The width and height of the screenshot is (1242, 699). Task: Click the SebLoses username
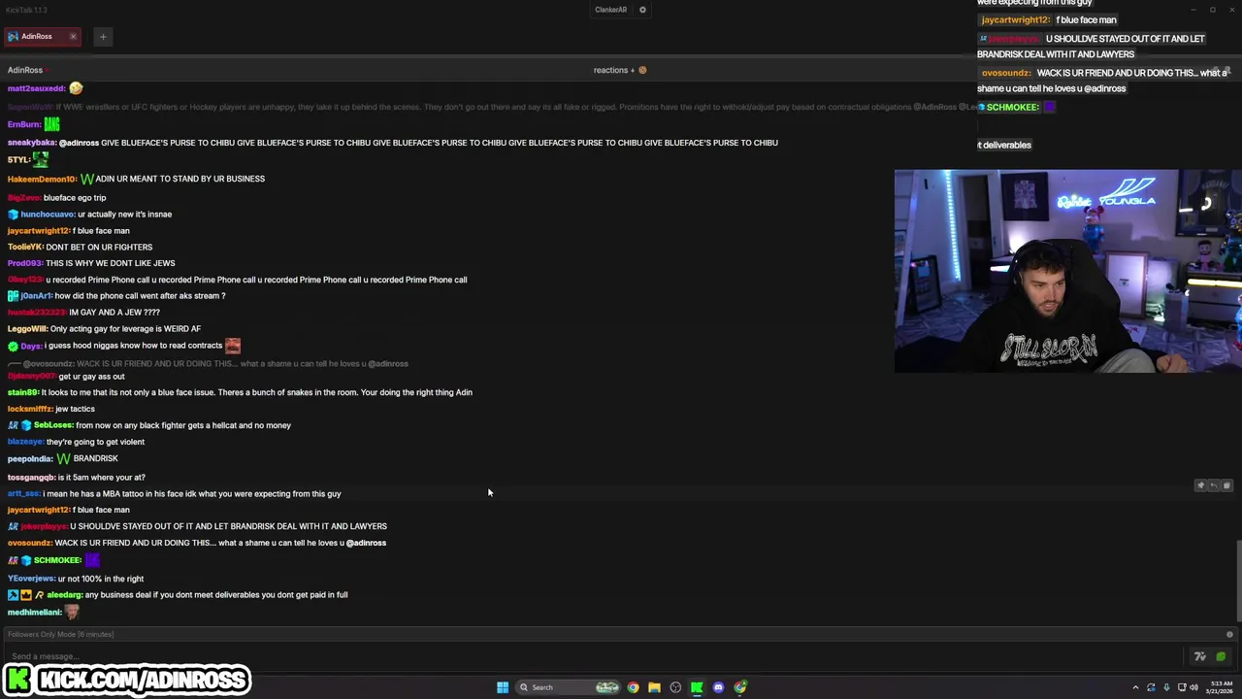pyautogui.click(x=53, y=425)
